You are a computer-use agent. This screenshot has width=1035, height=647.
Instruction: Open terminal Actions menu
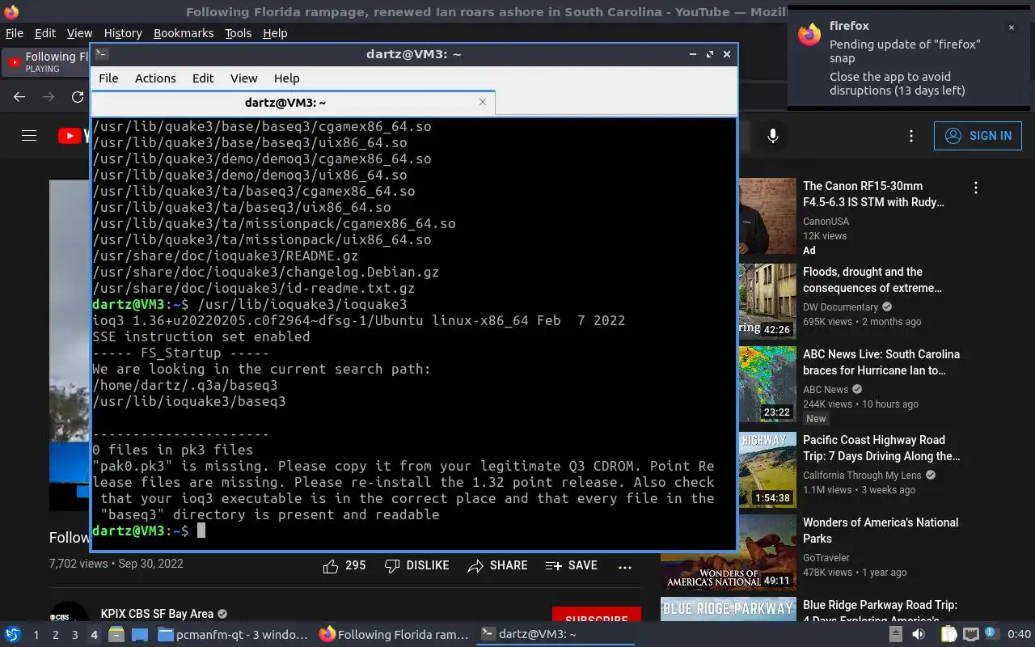coord(155,78)
